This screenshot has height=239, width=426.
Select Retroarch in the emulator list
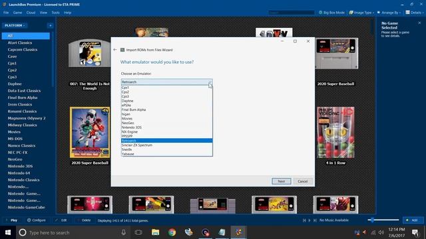166,141
